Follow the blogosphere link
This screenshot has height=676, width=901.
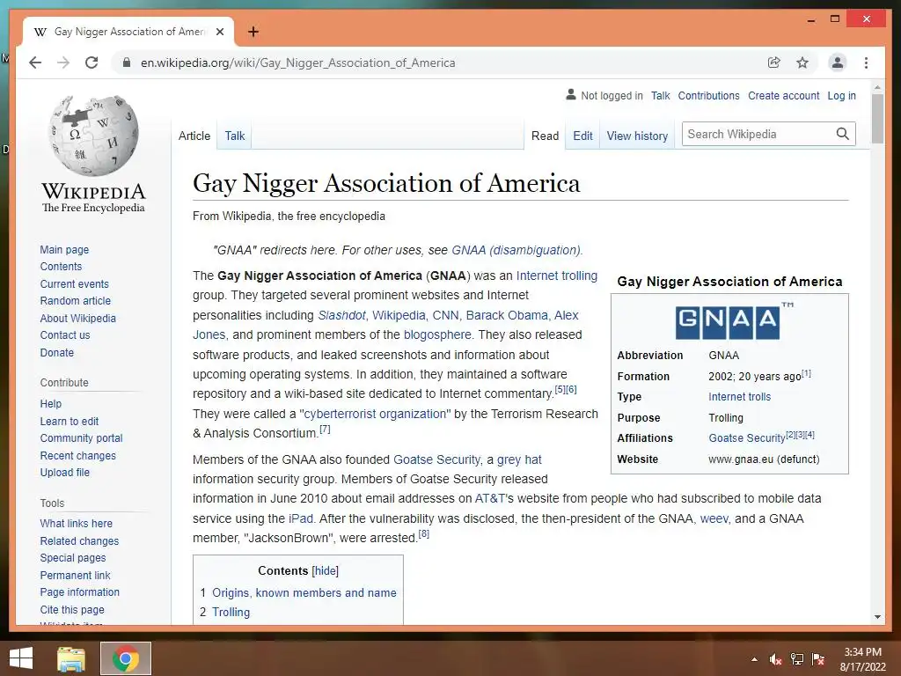click(x=437, y=334)
